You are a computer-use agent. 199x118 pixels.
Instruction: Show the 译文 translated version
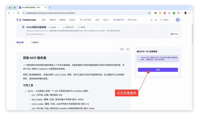pyautogui.click(x=128, y=49)
